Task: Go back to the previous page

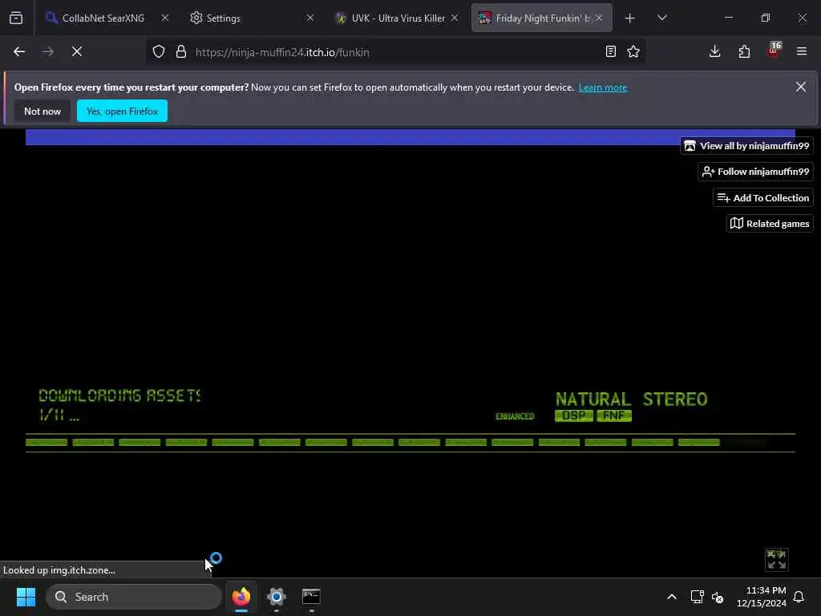Action: coord(19,52)
